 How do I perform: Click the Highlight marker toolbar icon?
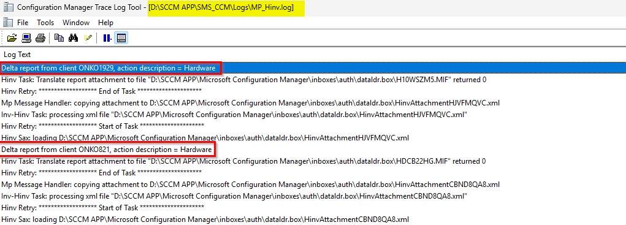point(88,38)
